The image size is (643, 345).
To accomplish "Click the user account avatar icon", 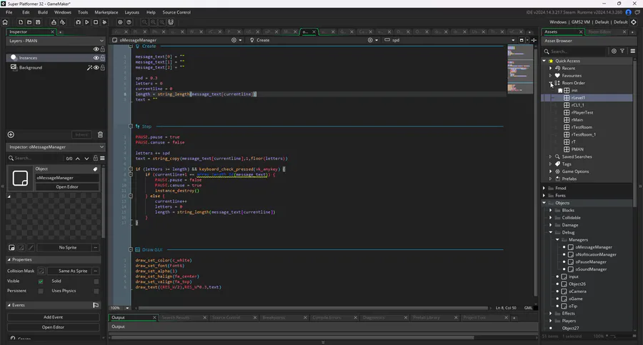I will [x=628, y=12].
